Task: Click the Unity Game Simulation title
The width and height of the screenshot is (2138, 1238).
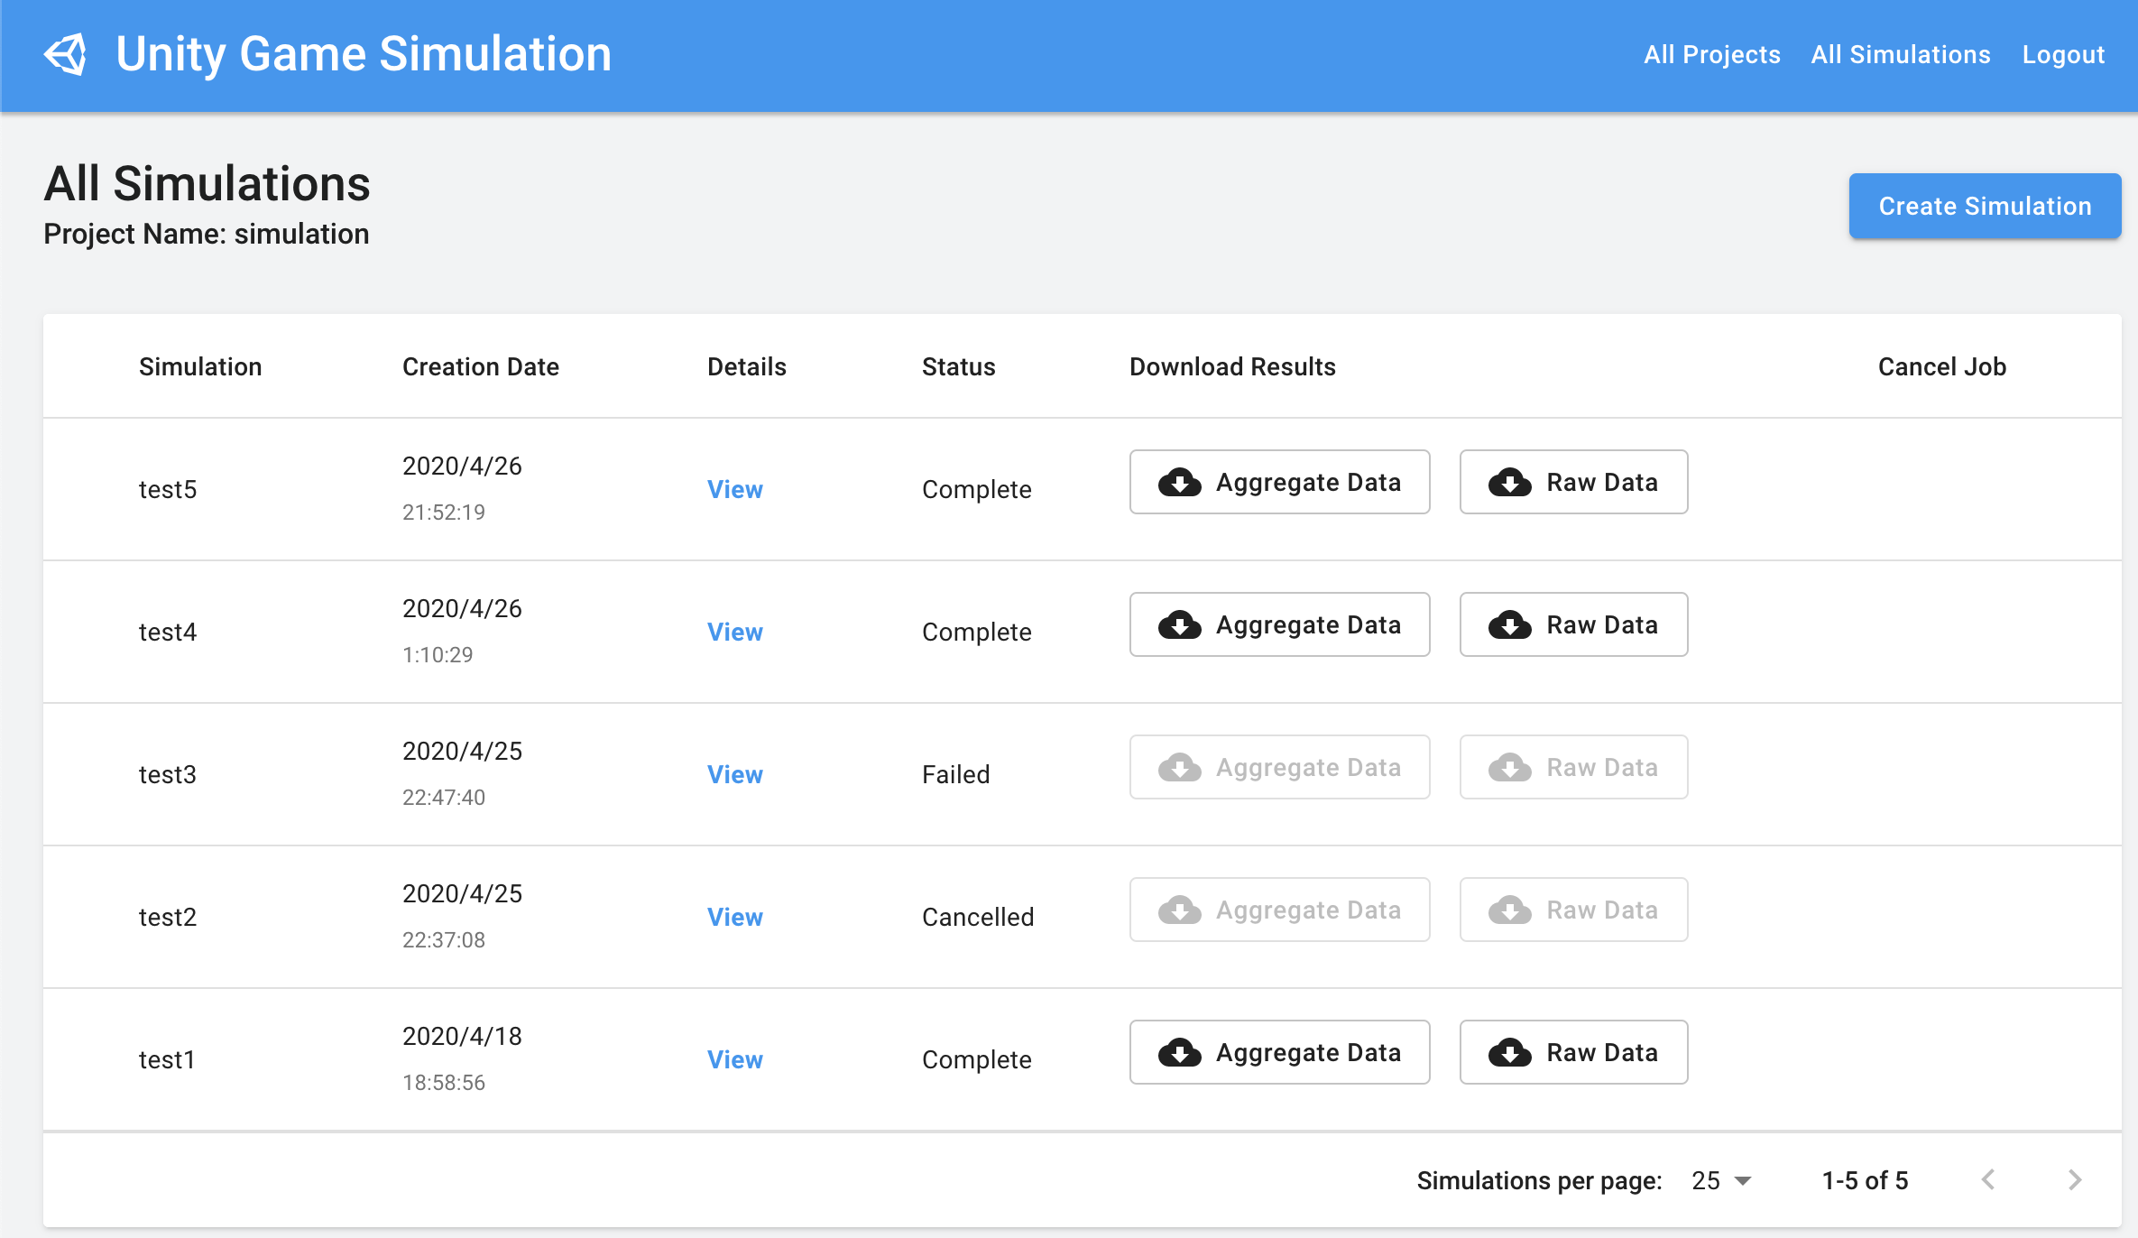Action: coord(364,54)
